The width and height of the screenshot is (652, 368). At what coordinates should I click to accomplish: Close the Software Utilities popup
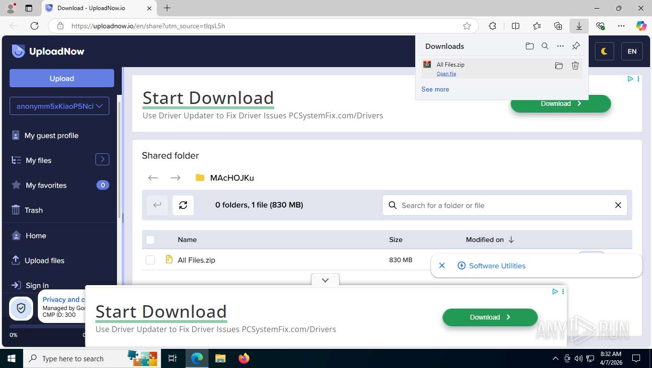click(x=442, y=265)
